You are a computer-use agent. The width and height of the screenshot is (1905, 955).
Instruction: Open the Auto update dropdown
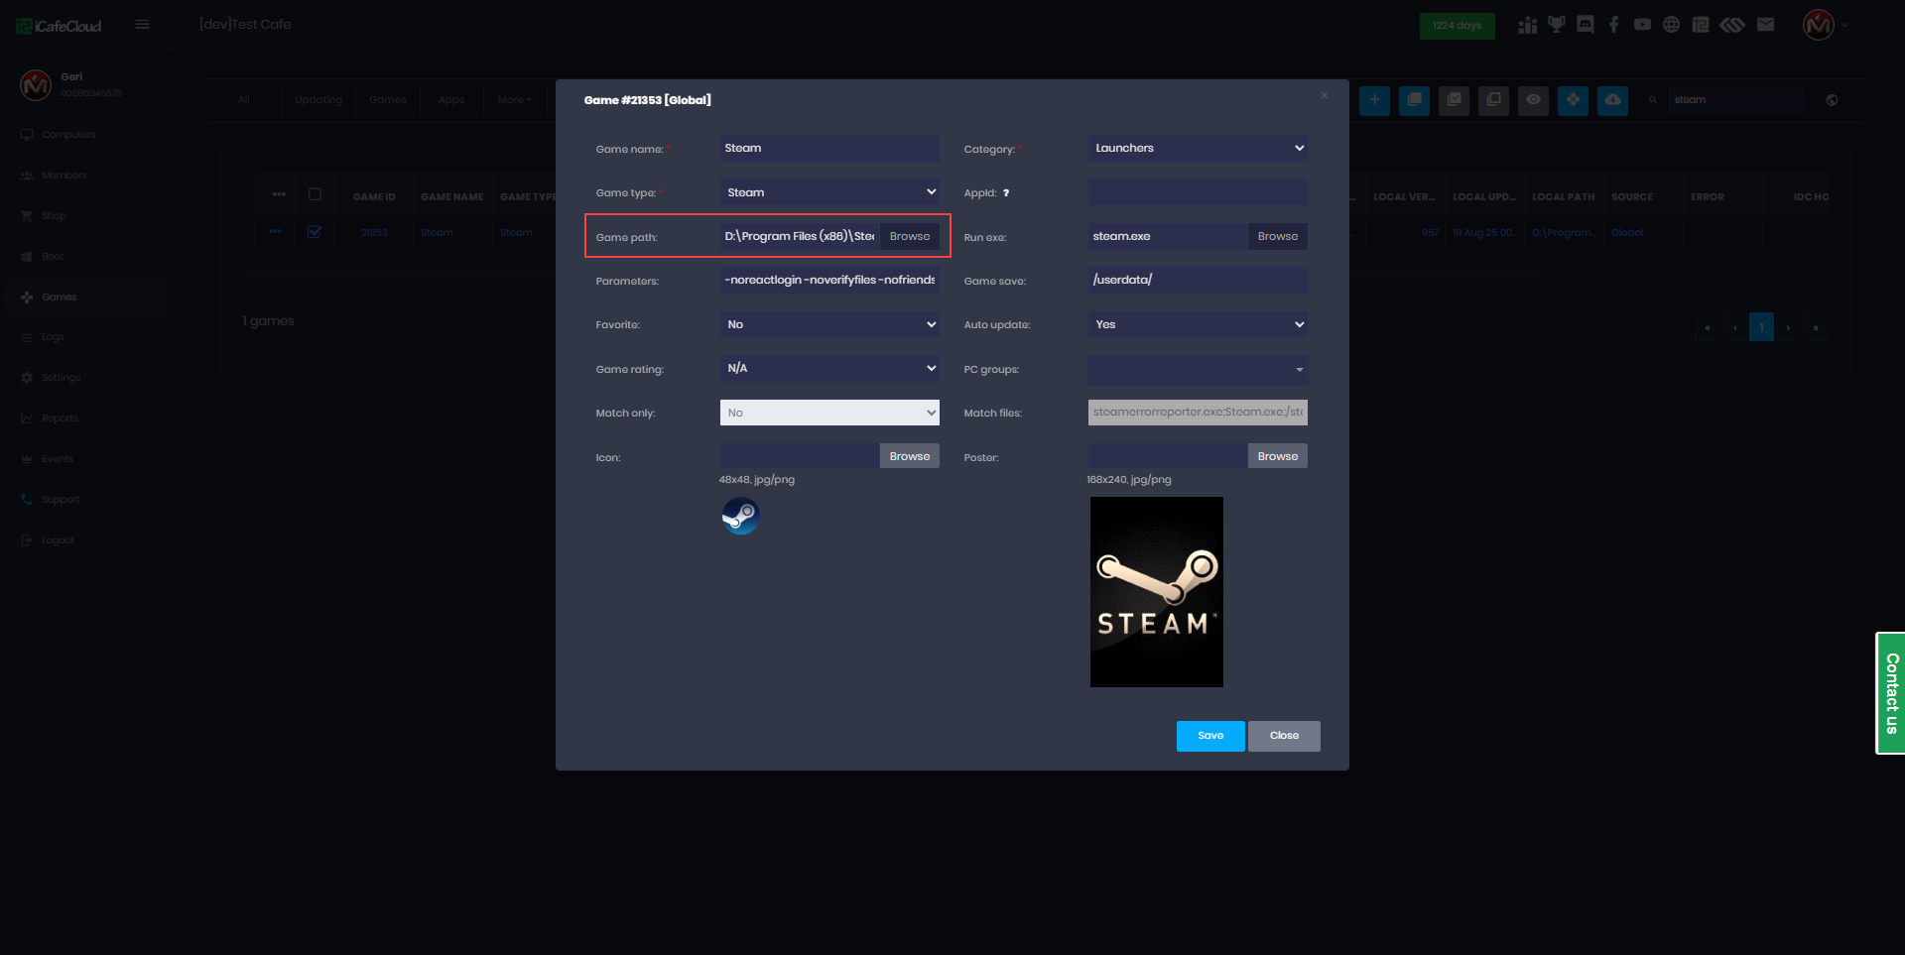(1198, 324)
